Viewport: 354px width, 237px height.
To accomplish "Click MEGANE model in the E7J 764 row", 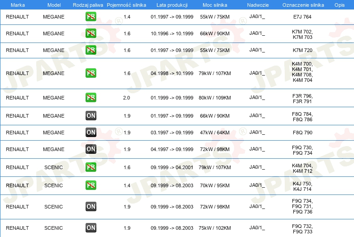I will 54,17.
